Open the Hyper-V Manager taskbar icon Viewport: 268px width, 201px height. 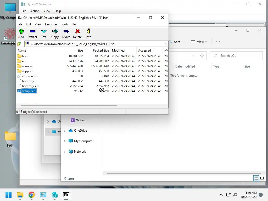54,195
